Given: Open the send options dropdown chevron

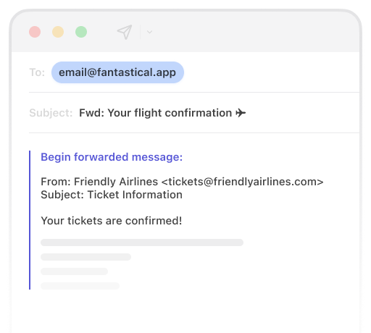Looking at the screenshot, I should pos(149,32).
